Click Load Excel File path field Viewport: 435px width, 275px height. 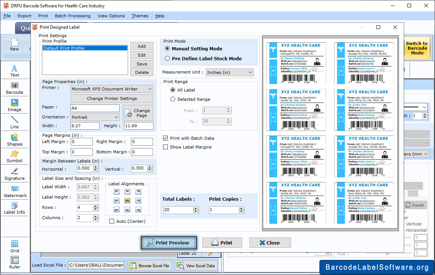click(x=96, y=265)
